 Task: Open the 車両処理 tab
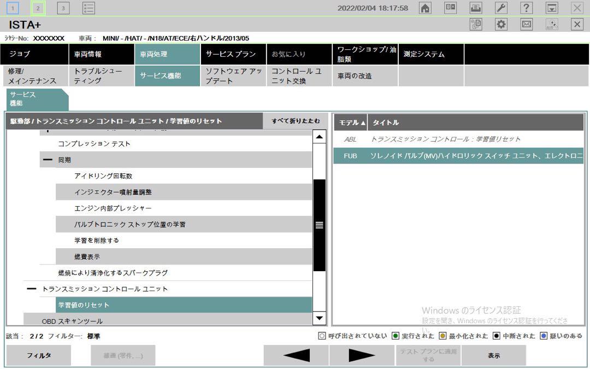point(167,54)
